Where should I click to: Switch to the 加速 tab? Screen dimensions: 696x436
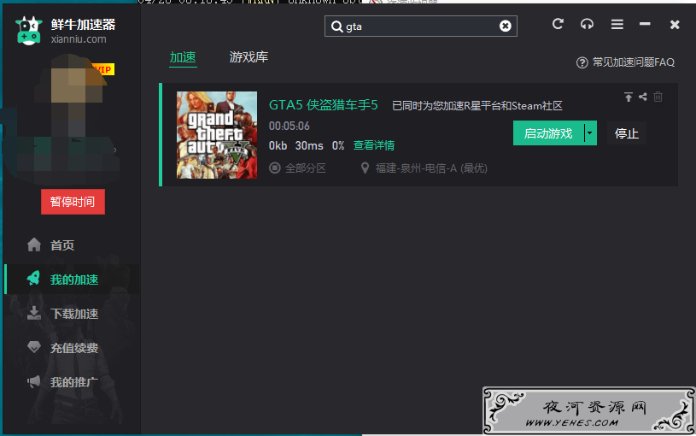[x=183, y=57]
